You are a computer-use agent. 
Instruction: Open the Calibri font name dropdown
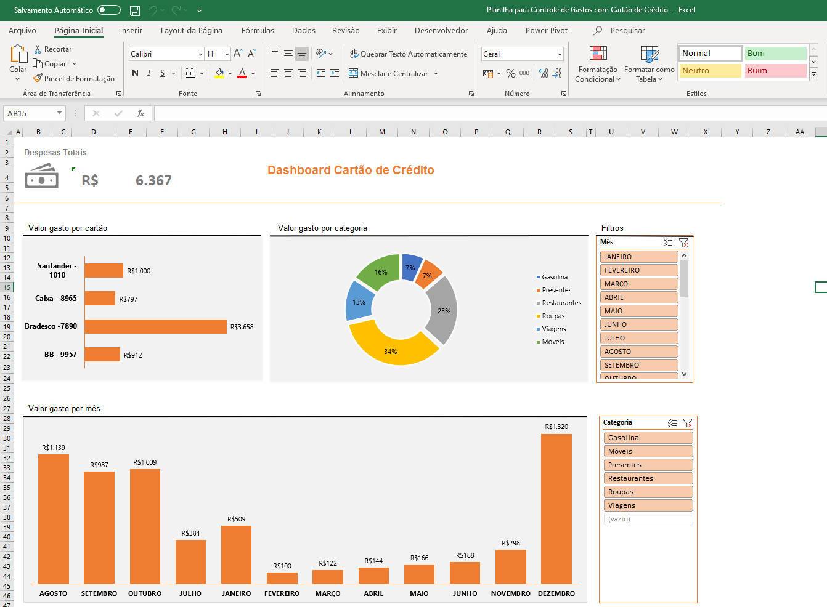pyautogui.click(x=200, y=54)
